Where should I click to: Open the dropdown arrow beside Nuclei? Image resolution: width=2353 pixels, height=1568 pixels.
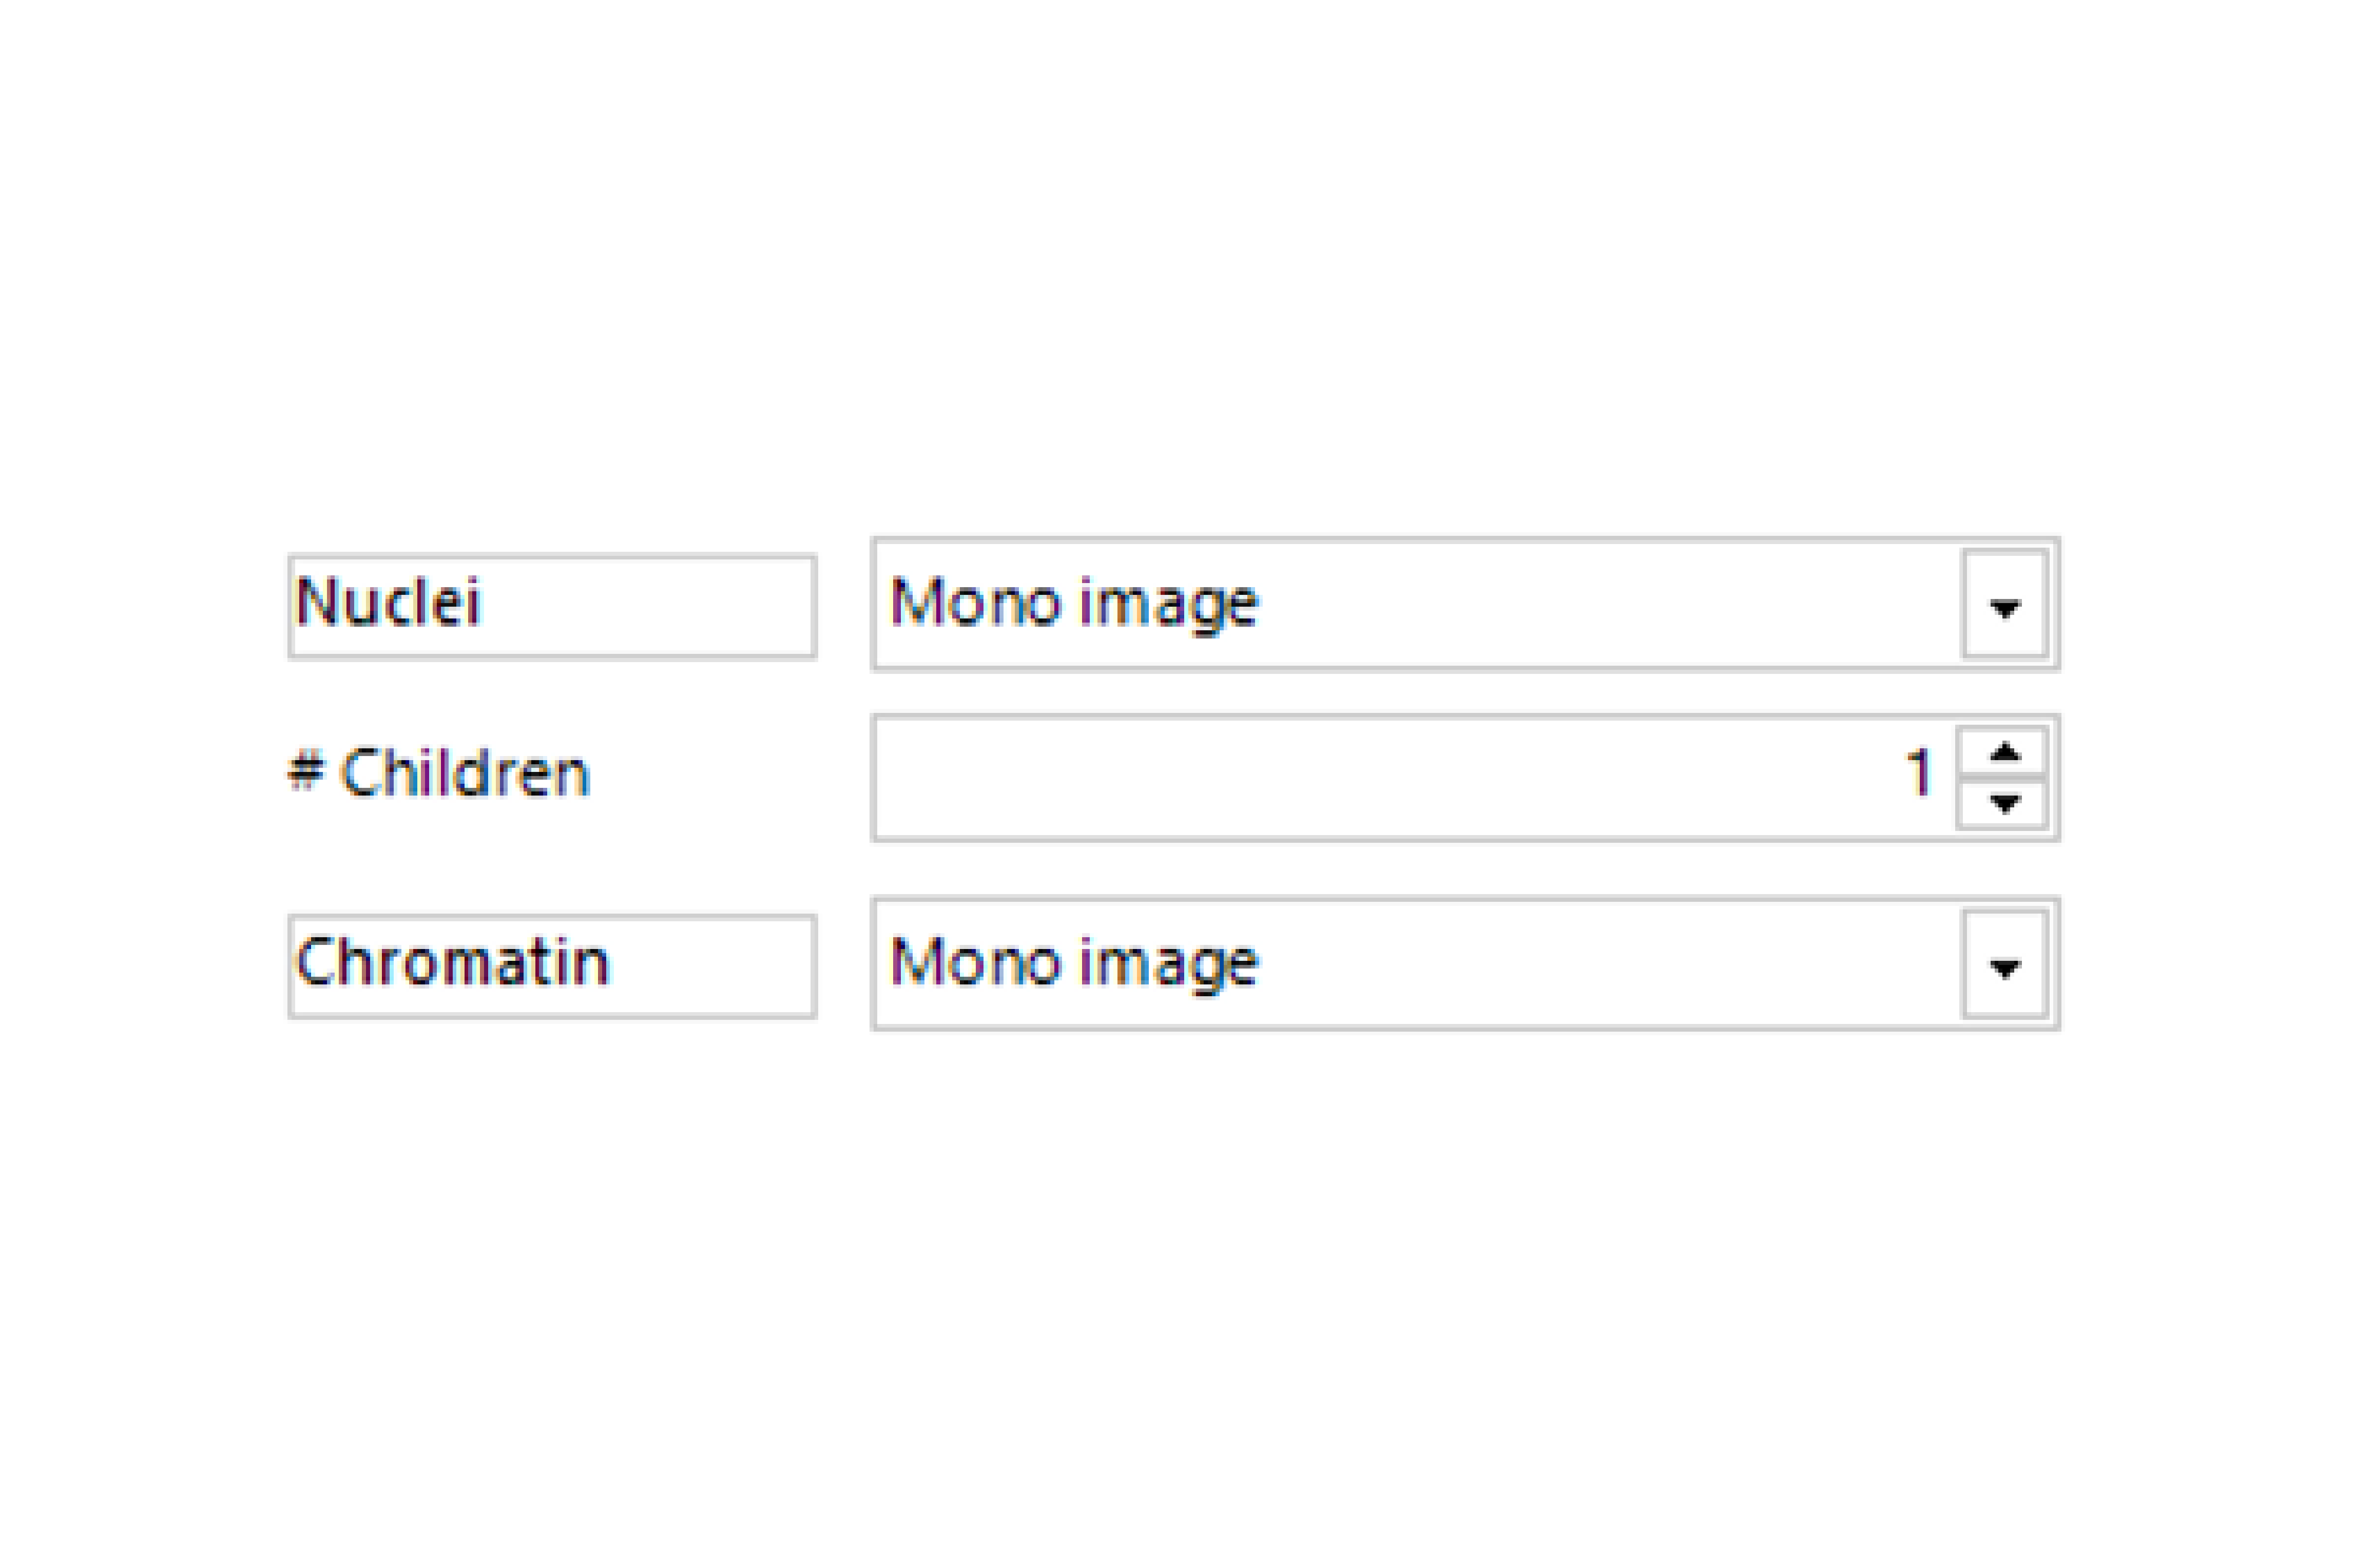[2004, 605]
